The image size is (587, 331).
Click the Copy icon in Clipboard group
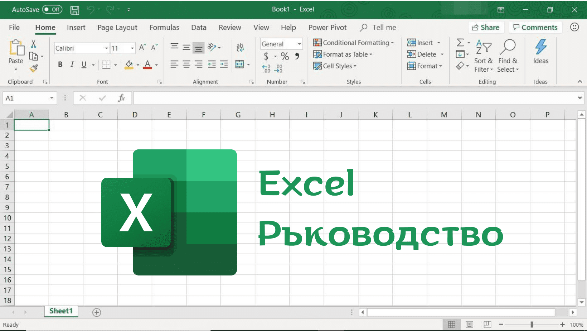click(x=33, y=56)
